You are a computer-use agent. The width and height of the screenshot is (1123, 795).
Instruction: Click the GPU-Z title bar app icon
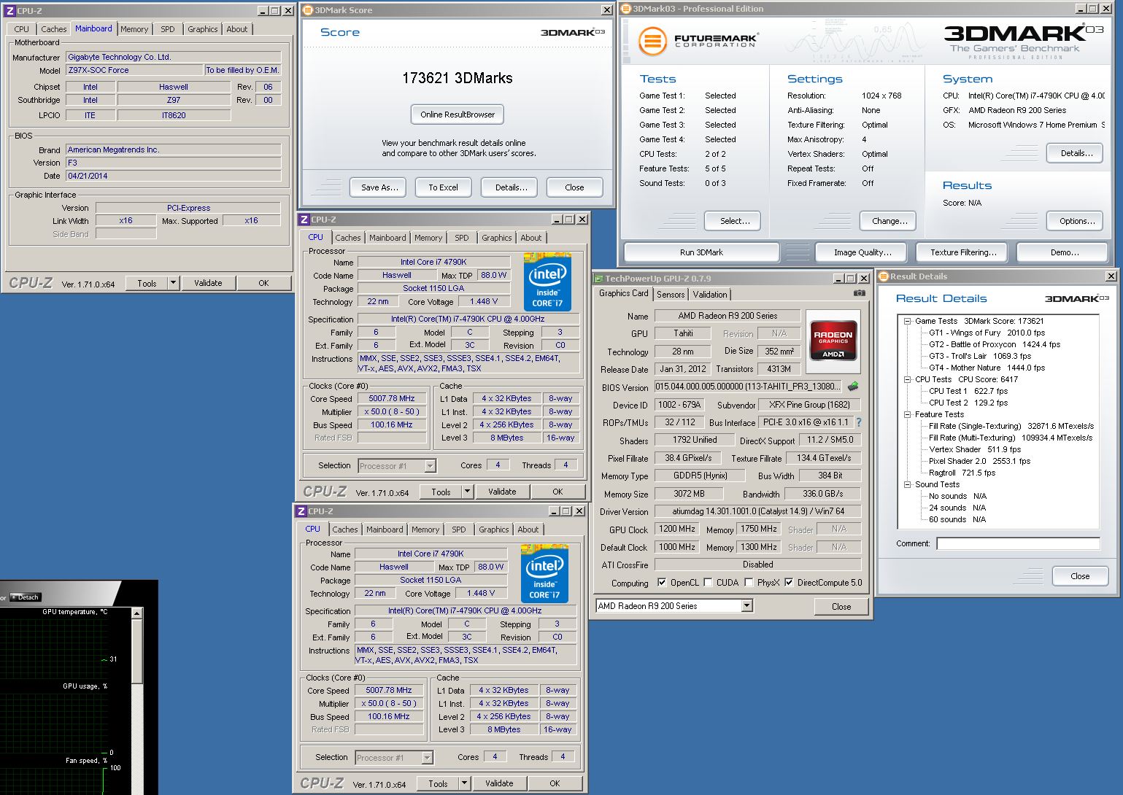pos(598,279)
